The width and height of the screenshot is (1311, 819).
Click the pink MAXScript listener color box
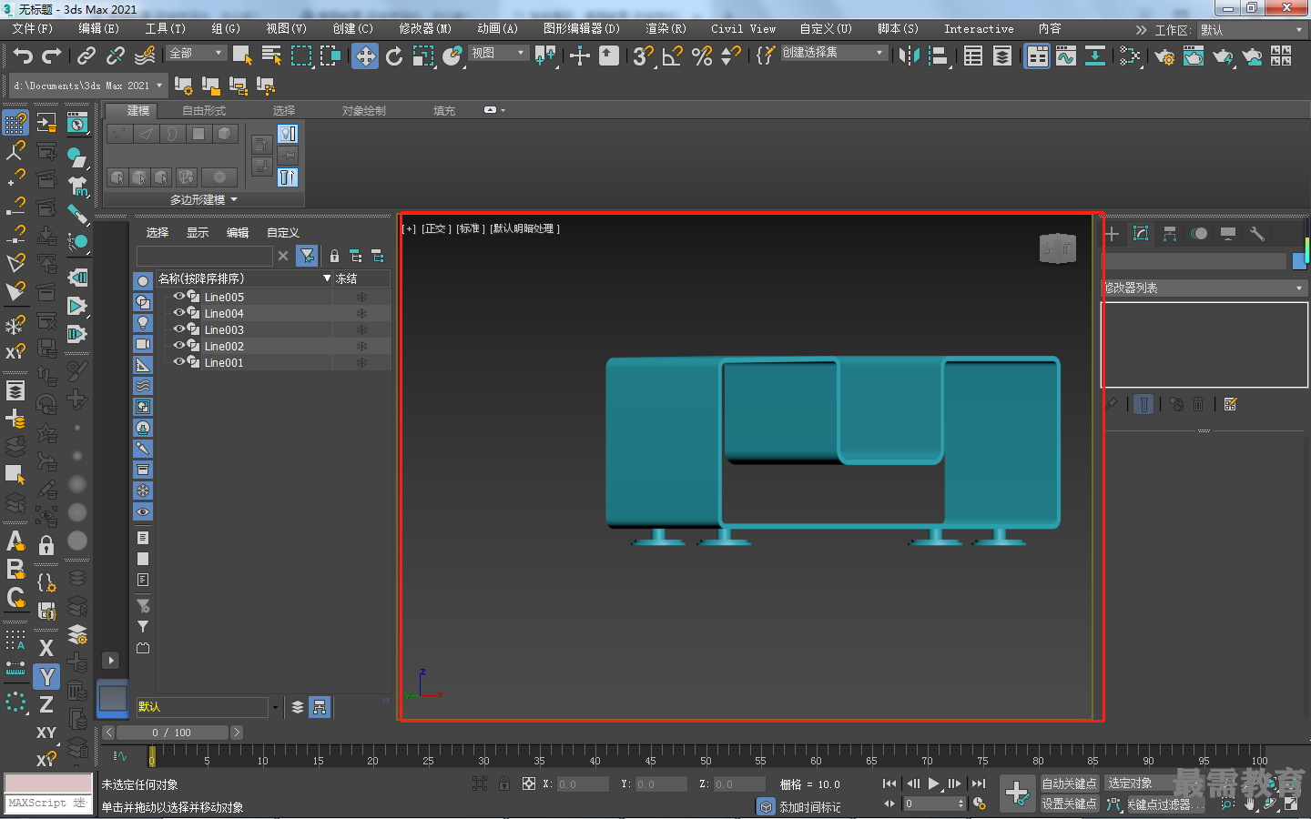(x=48, y=784)
